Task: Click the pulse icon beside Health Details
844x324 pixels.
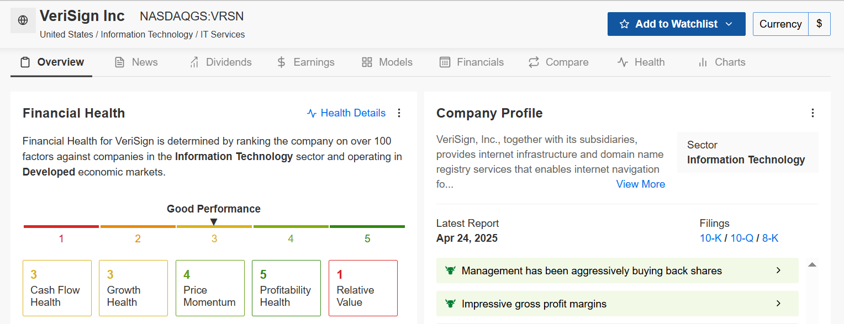Action: 312,113
